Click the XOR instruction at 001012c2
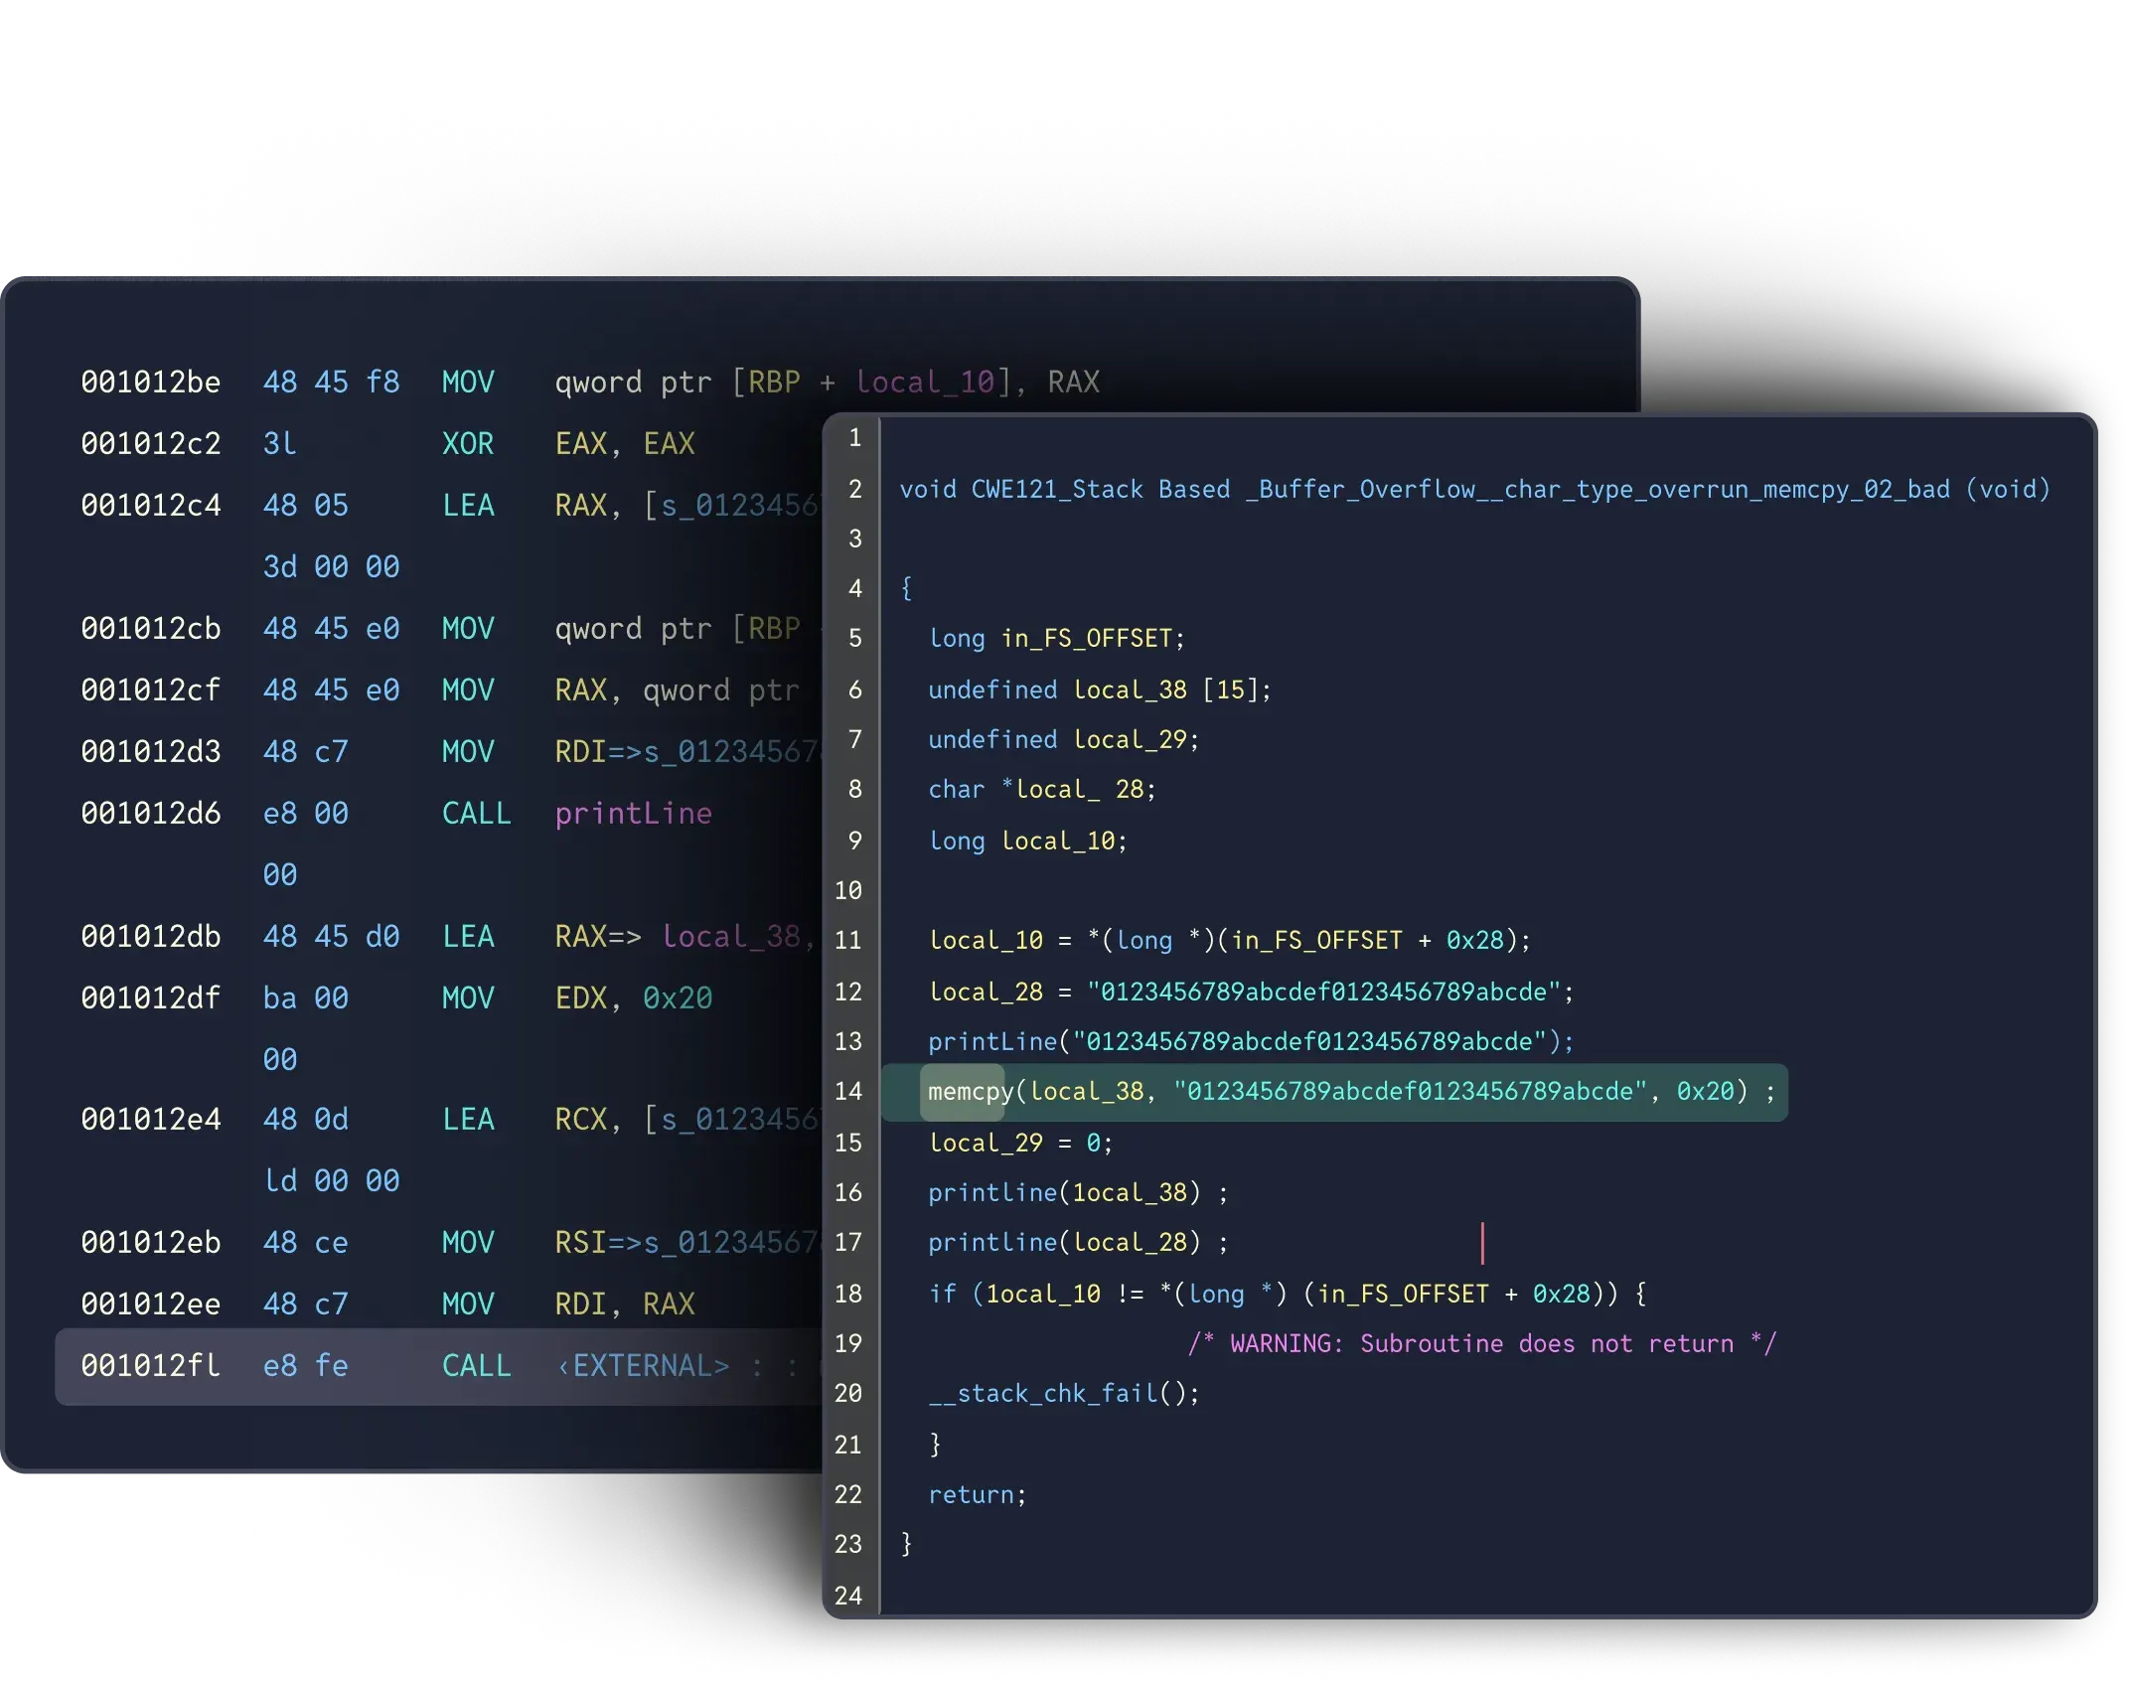 click(x=468, y=444)
